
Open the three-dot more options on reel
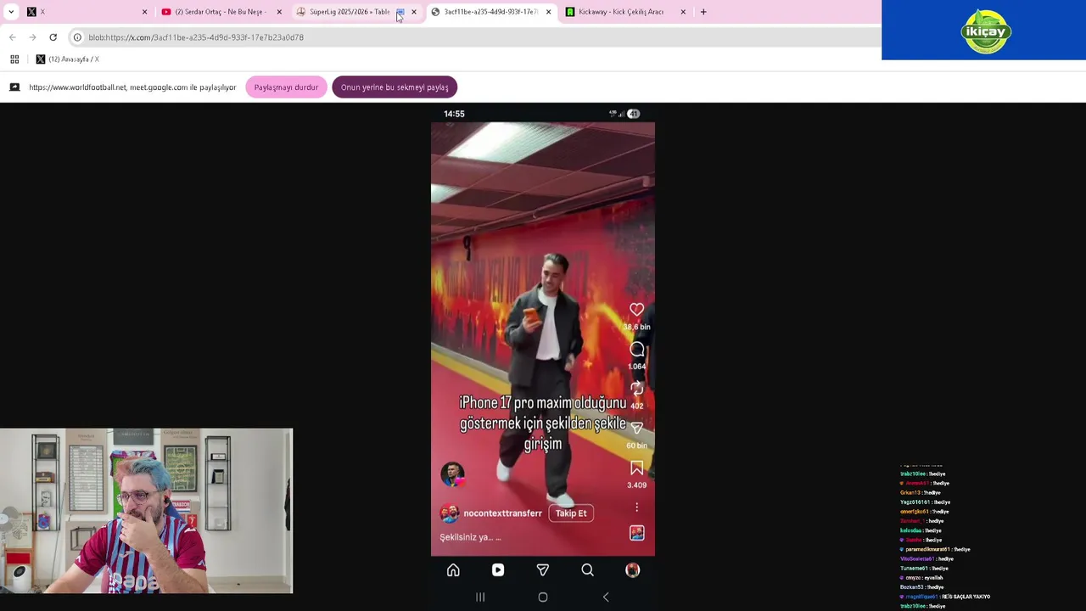pos(636,507)
